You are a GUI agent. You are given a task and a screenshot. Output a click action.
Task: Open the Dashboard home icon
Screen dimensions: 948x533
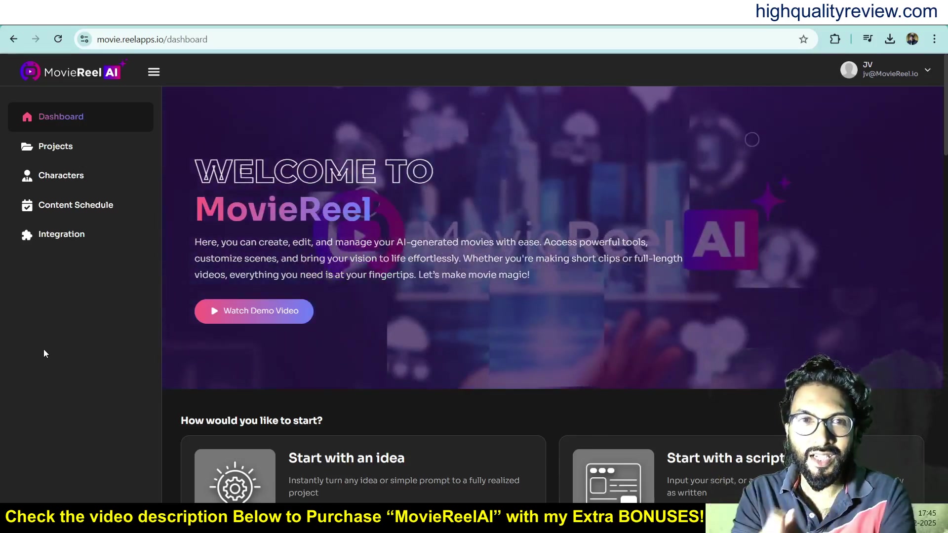(x=27, y=117)
